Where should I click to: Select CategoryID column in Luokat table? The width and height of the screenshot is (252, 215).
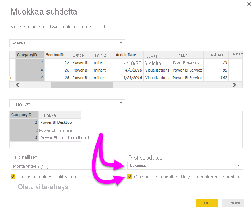pos(24,115)
